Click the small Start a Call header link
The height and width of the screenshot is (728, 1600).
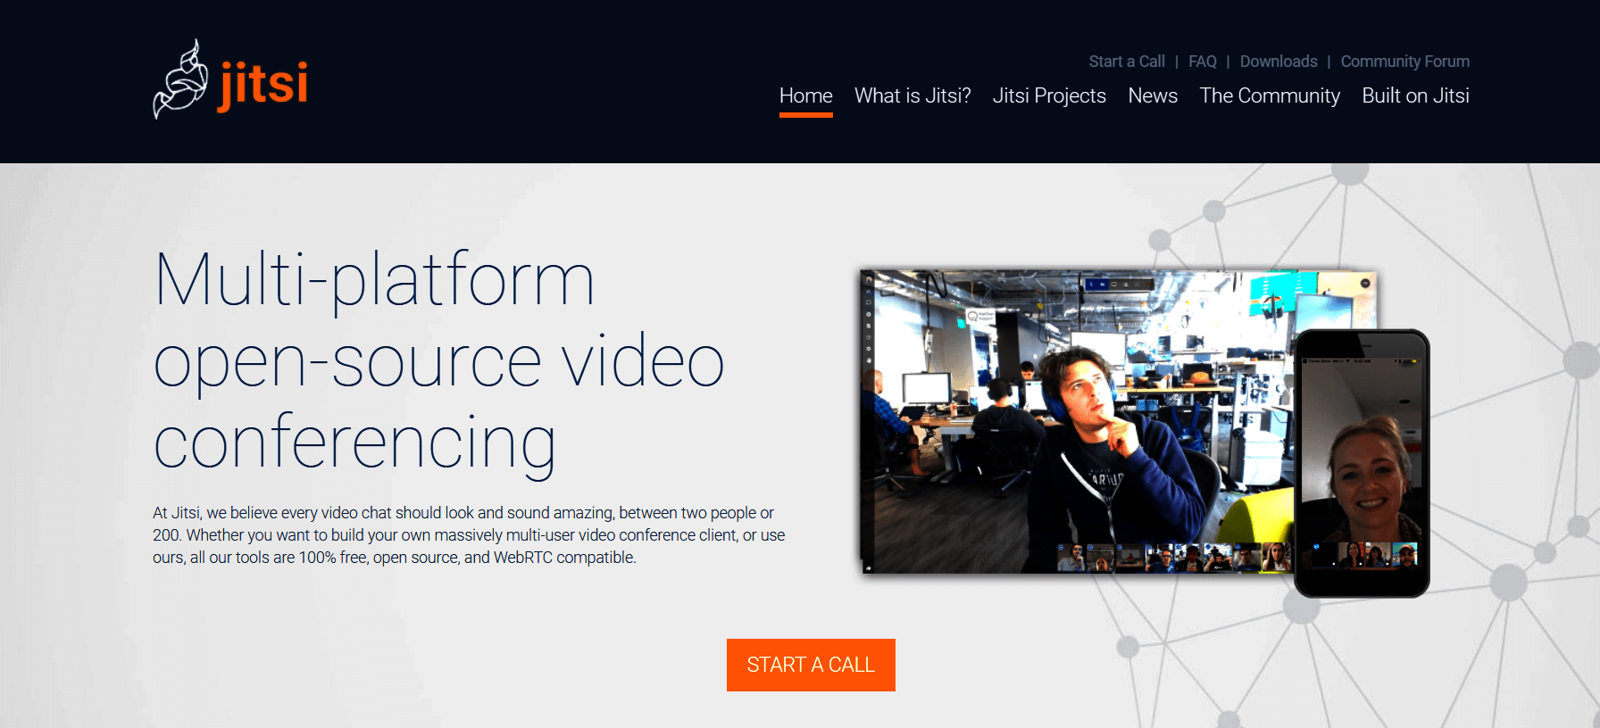1126,62
